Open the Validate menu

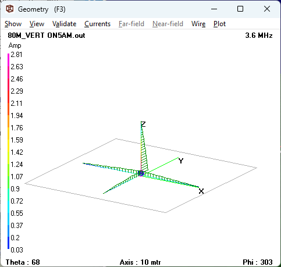click(x=64, y=24)
